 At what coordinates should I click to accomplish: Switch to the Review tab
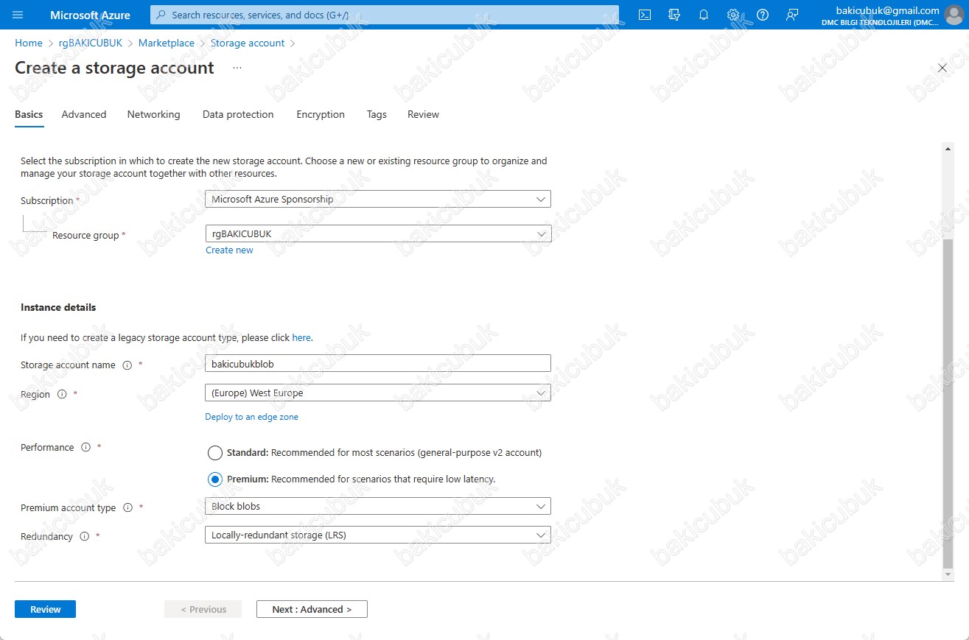[423, 114]
